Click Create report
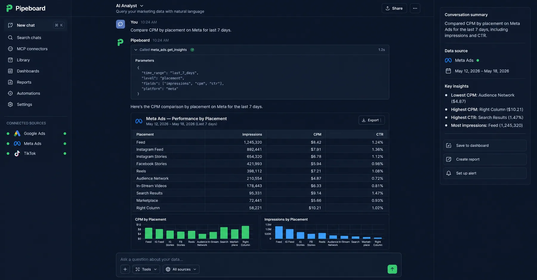The width and height of the screenshot is (537, 280). 485,159
